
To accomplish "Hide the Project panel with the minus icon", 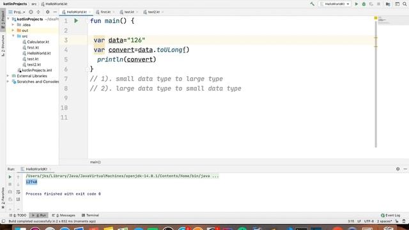I will (55, 12).
